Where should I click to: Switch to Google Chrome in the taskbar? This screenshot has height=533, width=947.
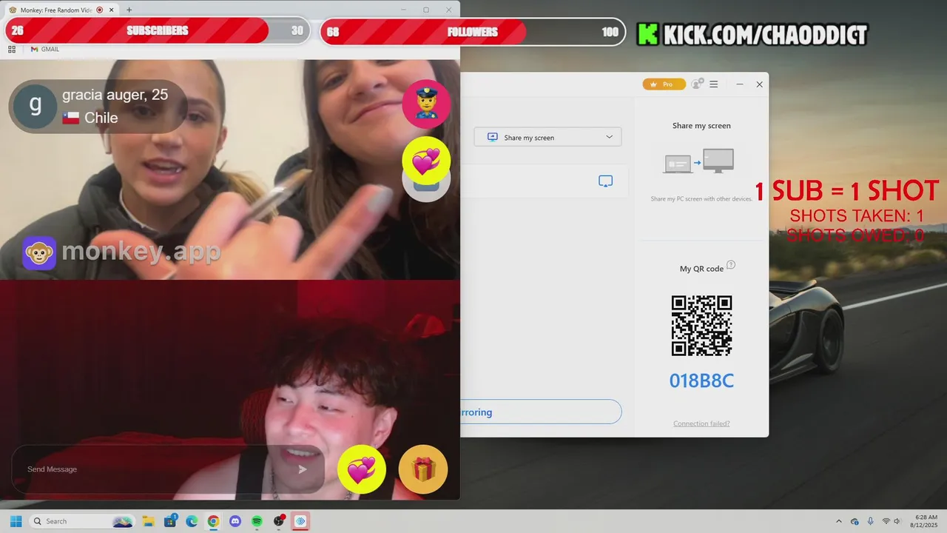213,521
